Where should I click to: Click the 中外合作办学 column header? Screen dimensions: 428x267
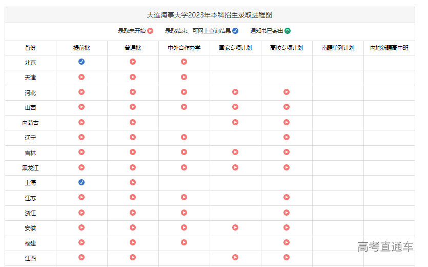tap(184, 48)
